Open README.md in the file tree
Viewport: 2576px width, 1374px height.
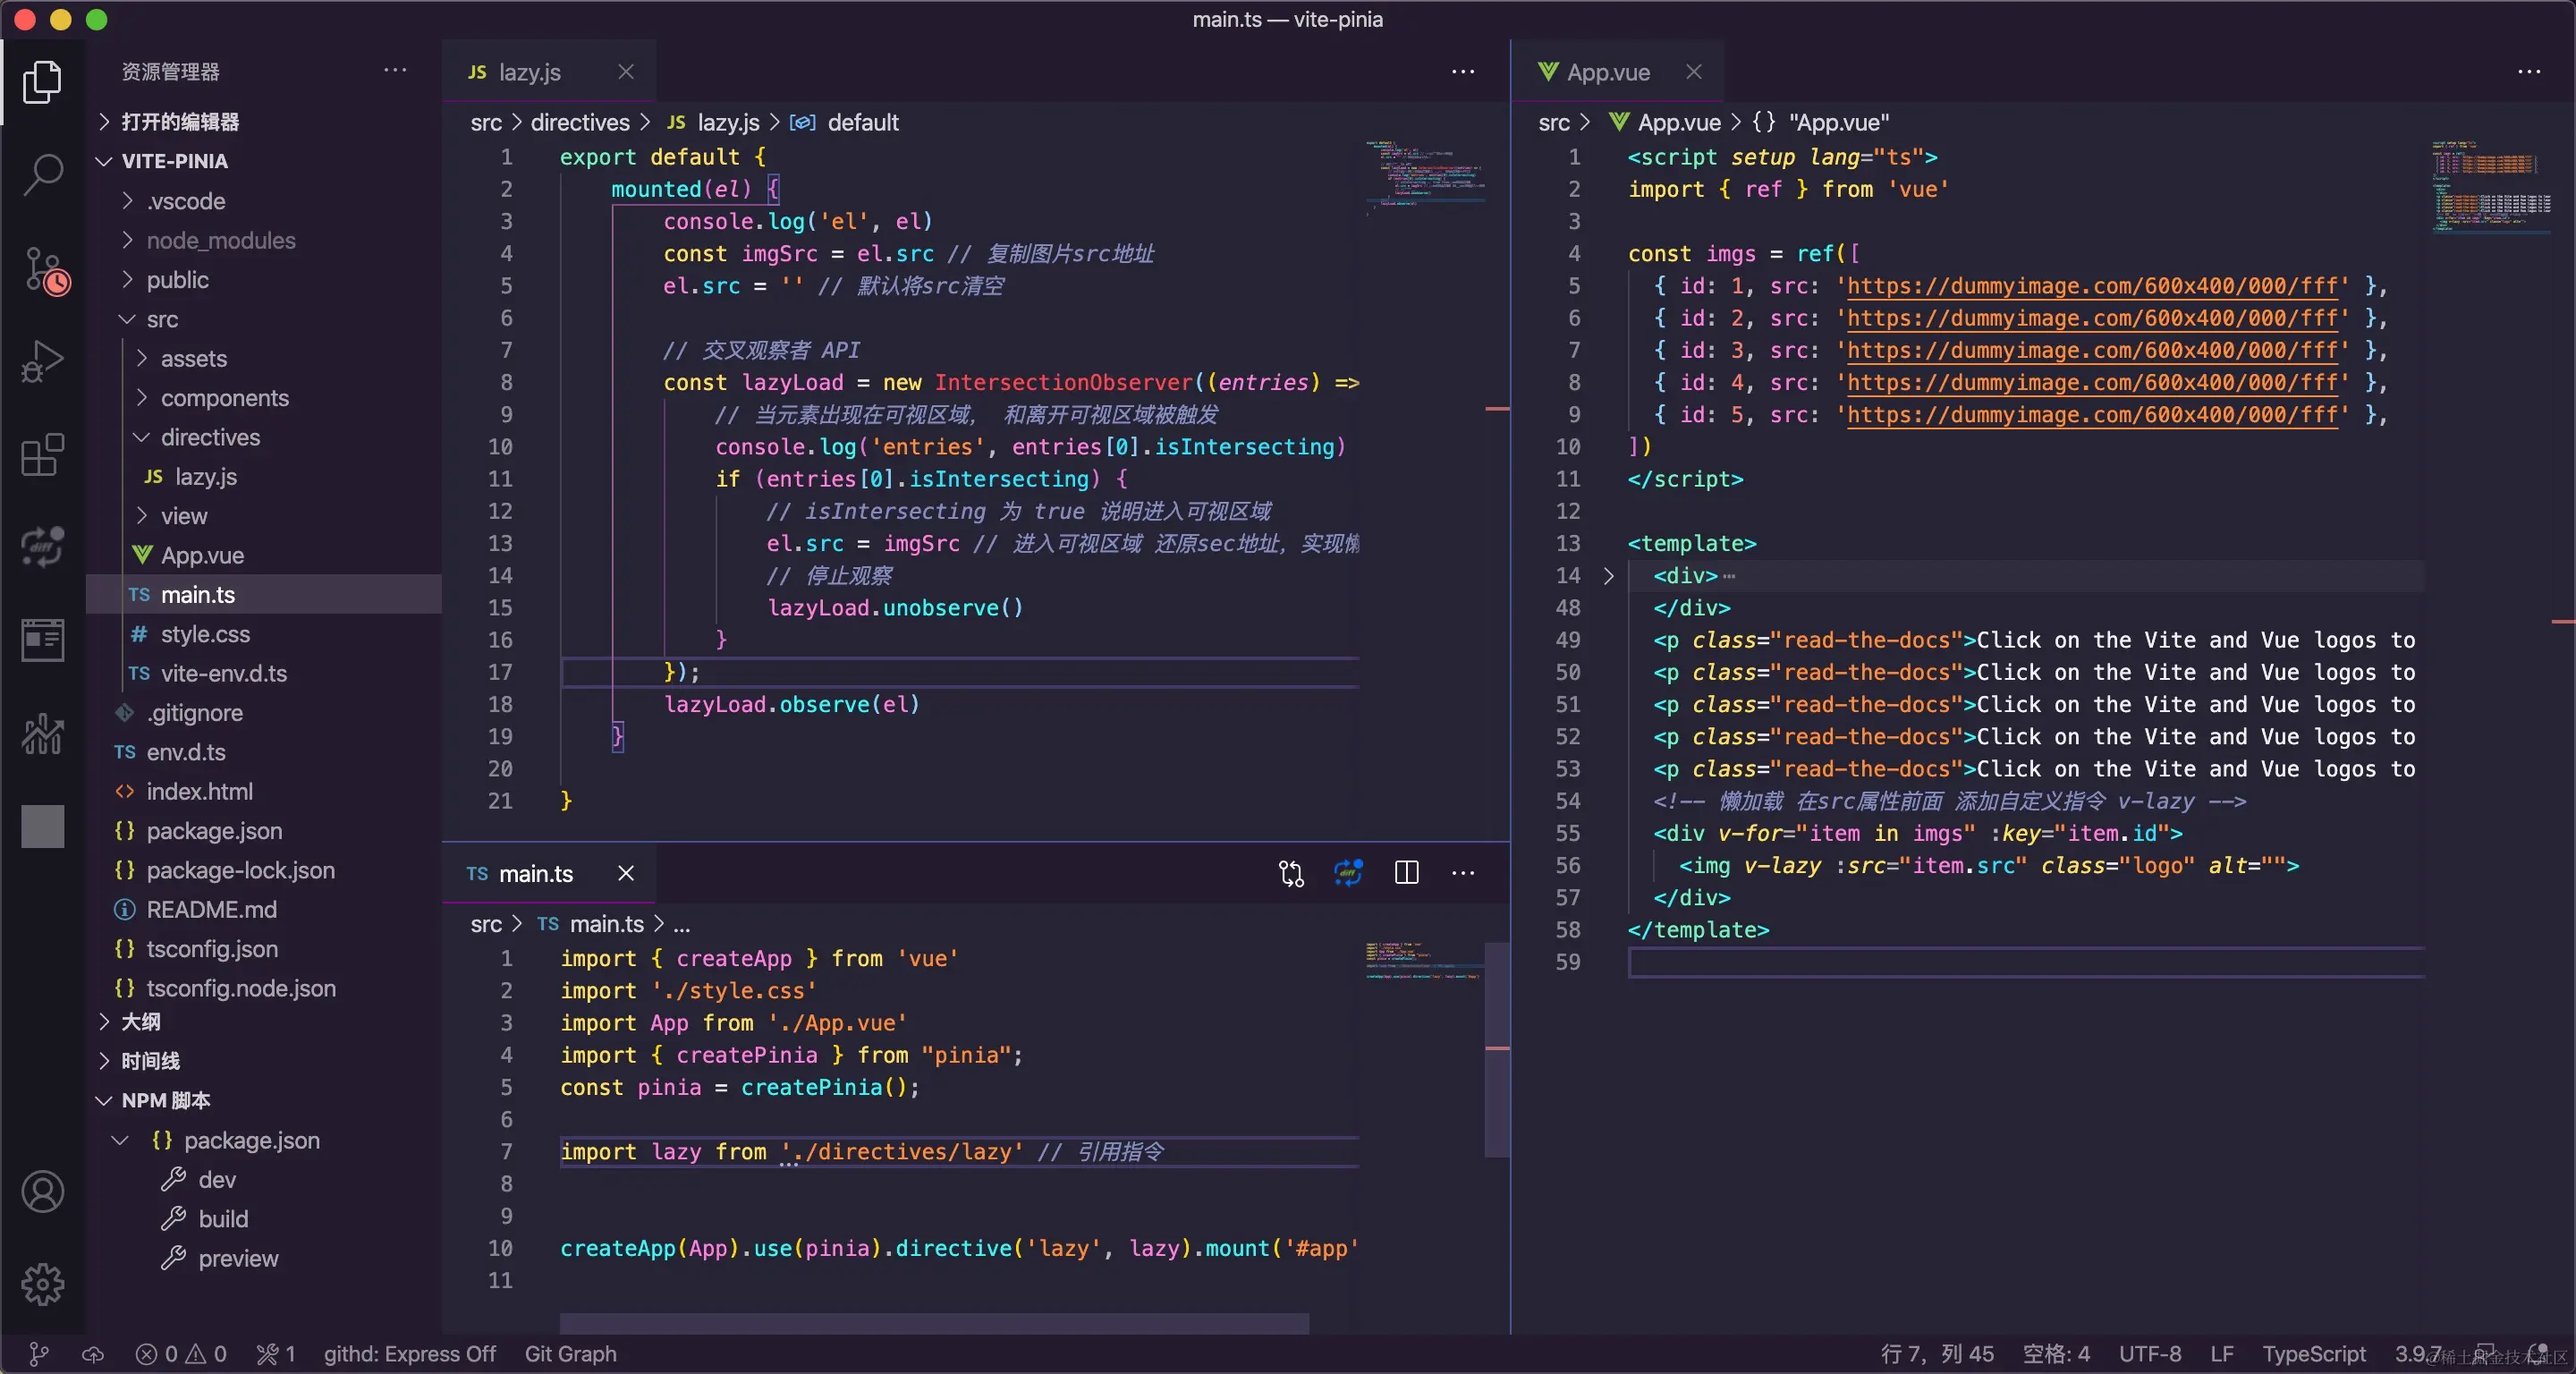(211, 910)
